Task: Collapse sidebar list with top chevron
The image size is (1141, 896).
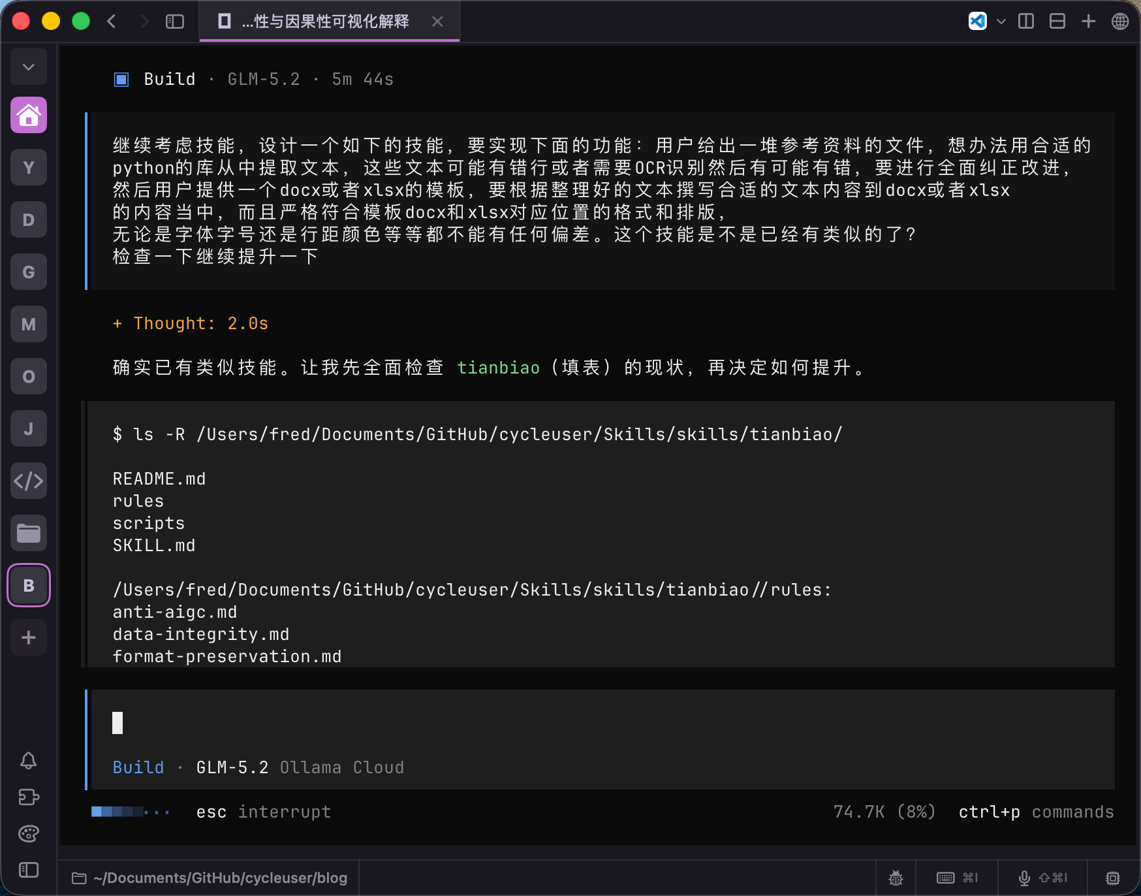Action: pyautogui.click(x=29, y=67)
